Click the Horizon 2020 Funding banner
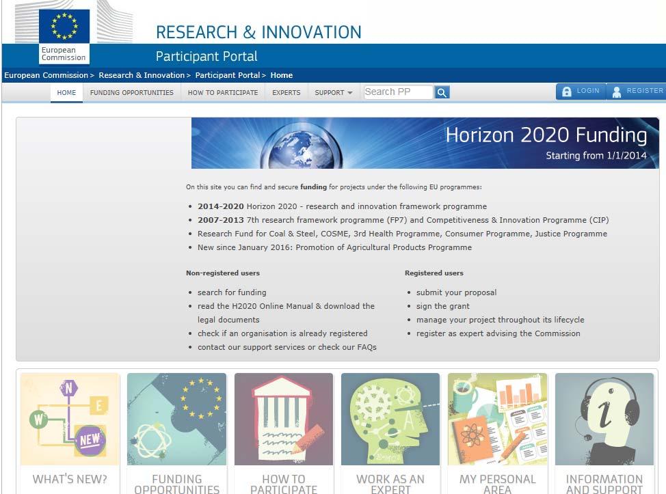666x494 pixels. pos(425,143)
